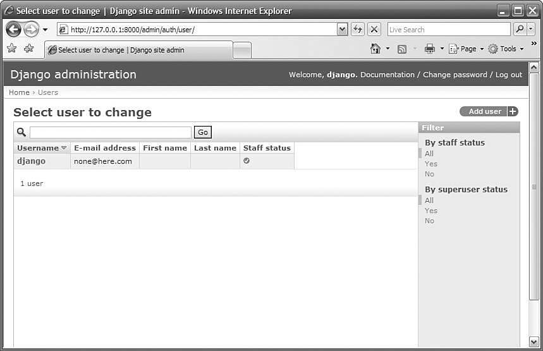Screen dimensions: 543x351
Task: Click the user search text field
Action: (x=111, y=132)
